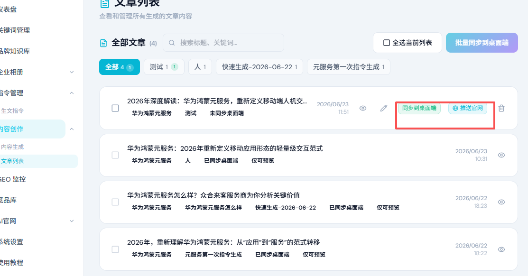Preview the 2026年深度解读 article via eye icon
The width and height of the screenshot is (528, 276).
(362, 108)
